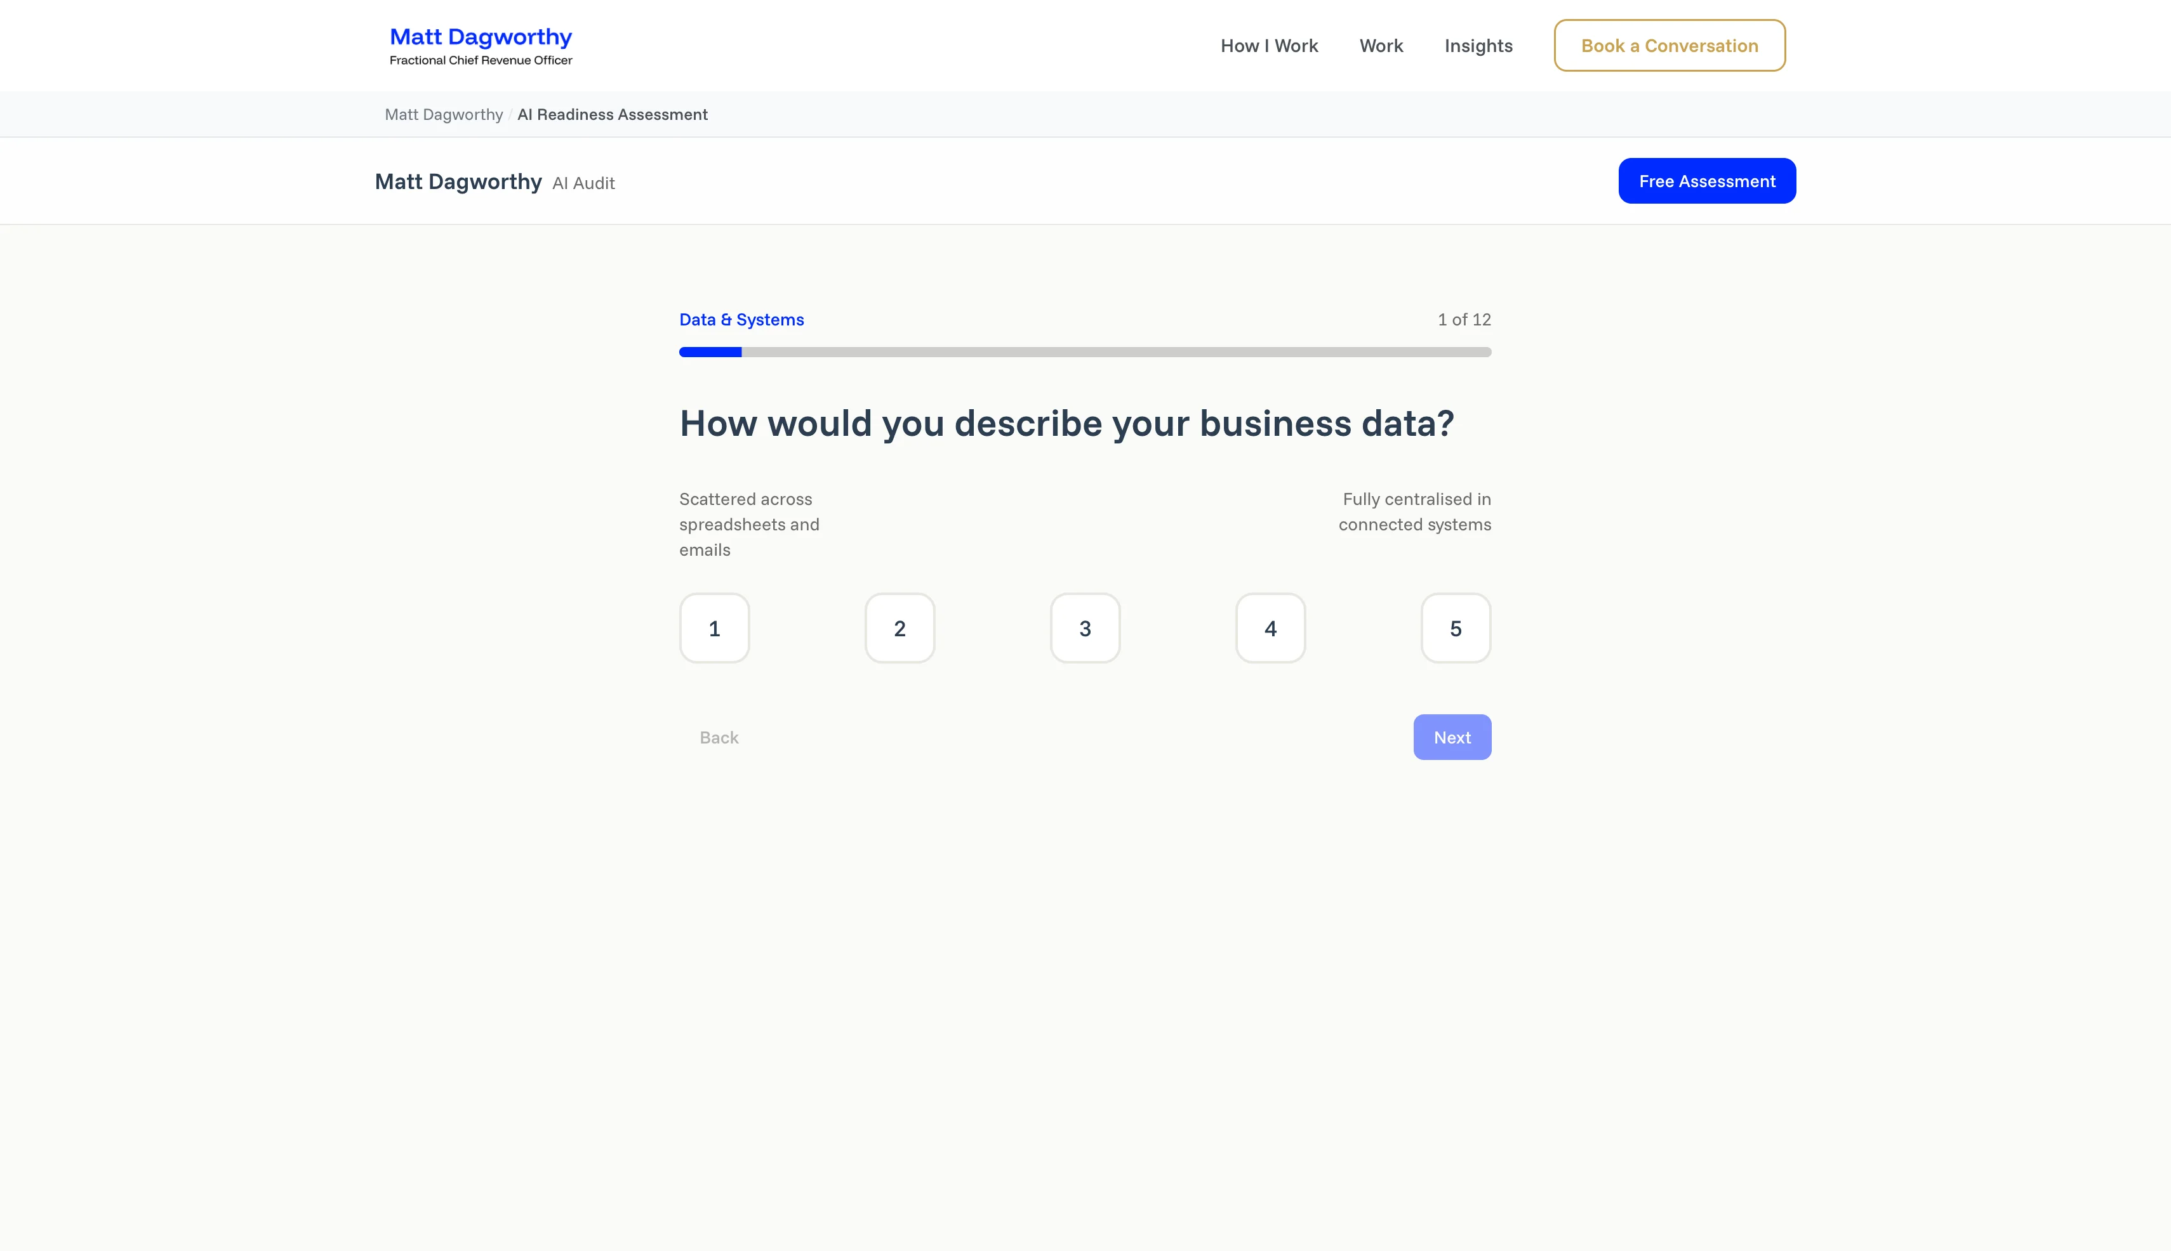The width and height of the screenshot is (2171, 1251).
Task: Click the Matt Dagworthy site logo
Action: click(x=481, y=46)
